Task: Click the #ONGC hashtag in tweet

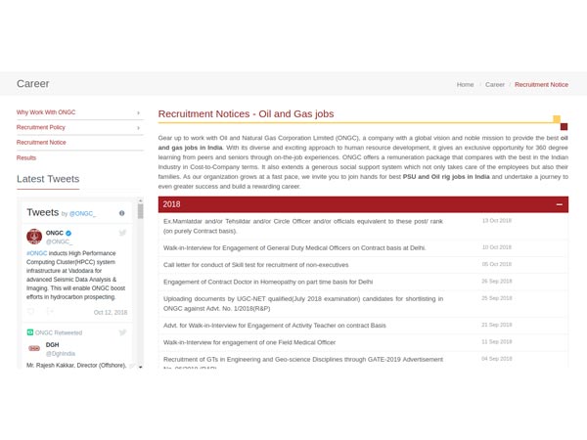Action: (x=37, y=253)
